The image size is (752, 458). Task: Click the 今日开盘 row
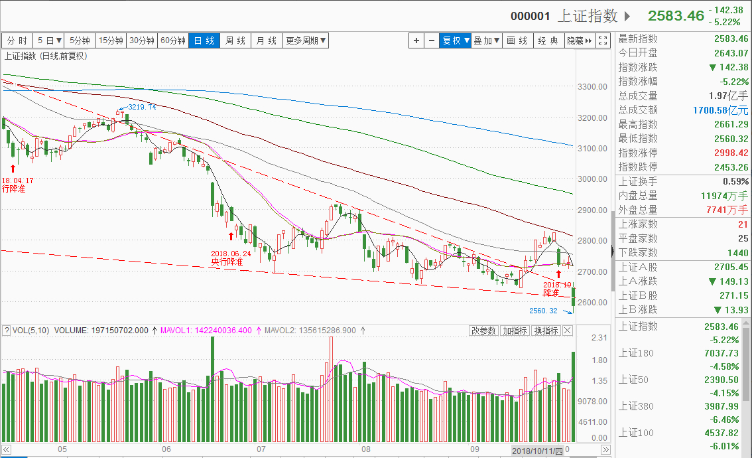coord(683,53)
